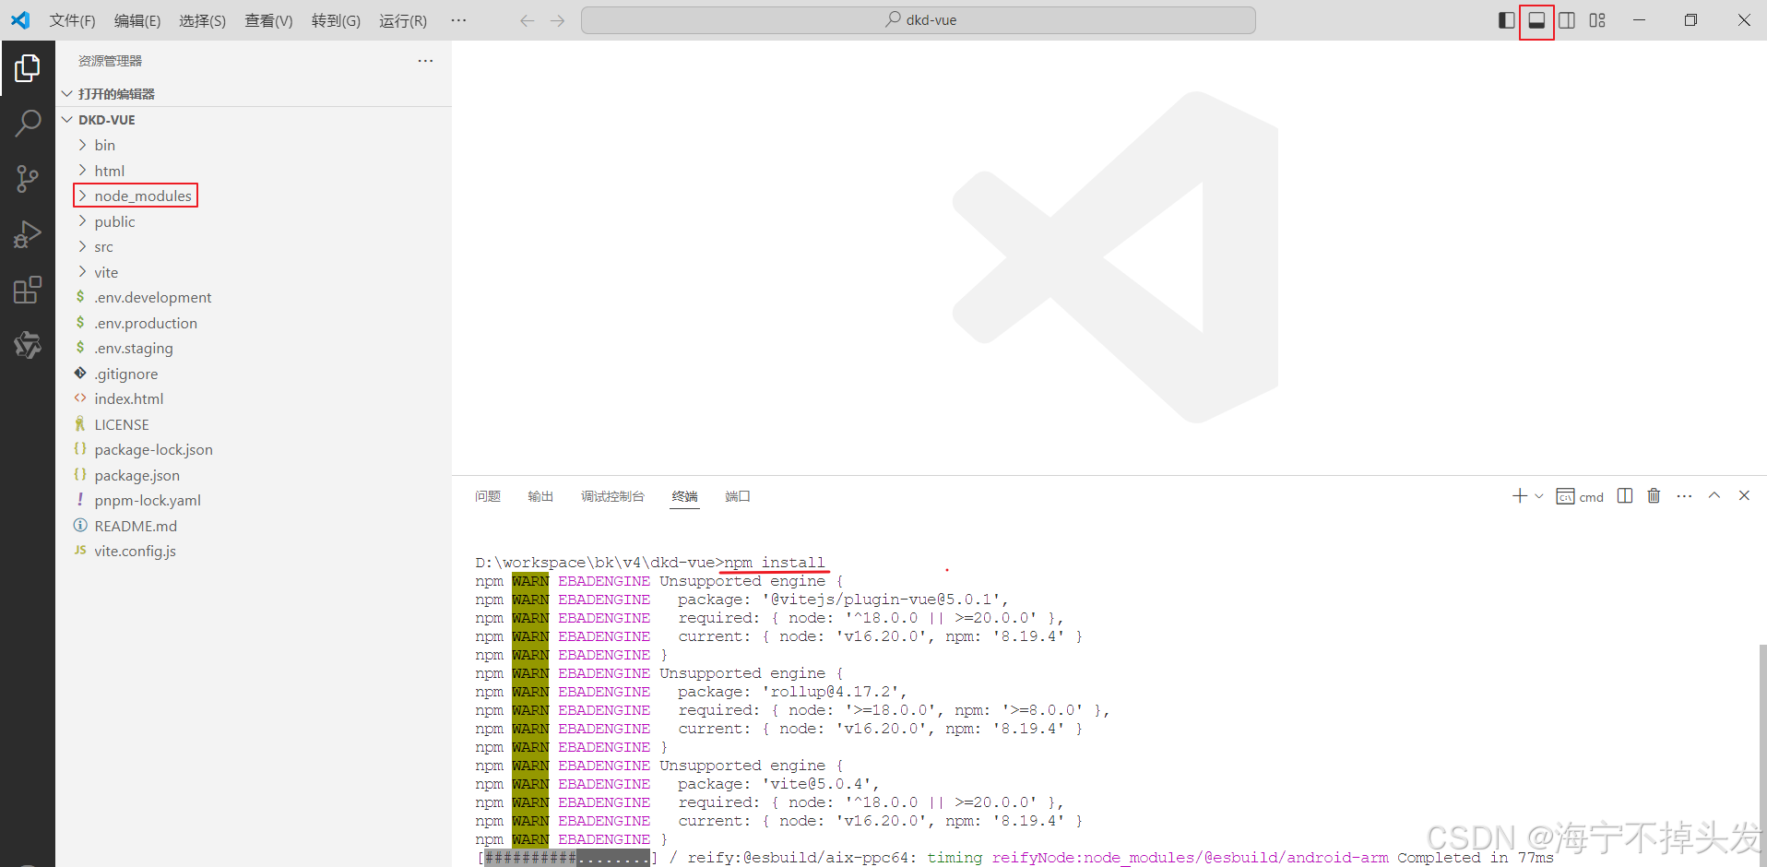Open README.md file
The height and width of the screenshot is (867, 1767).
click(x=254, y=526)
